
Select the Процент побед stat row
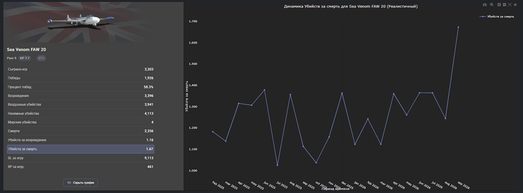(x=81, y=87)
